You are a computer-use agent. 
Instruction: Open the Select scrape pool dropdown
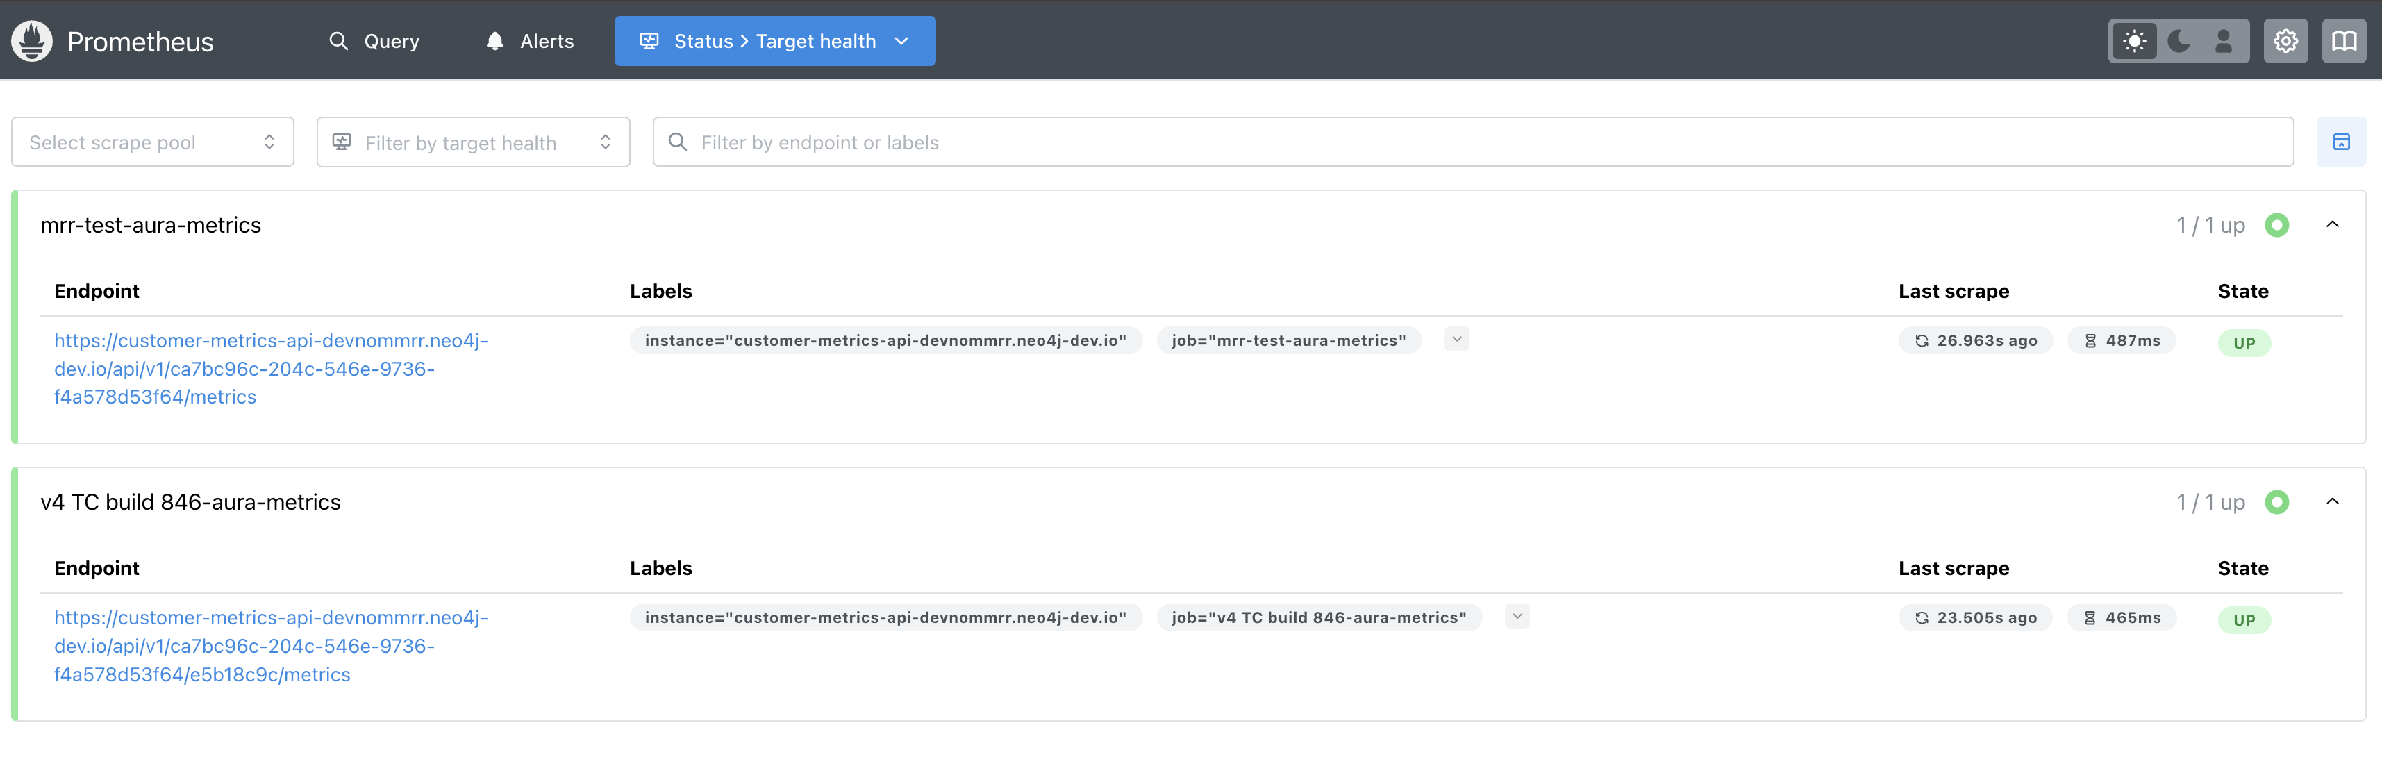click(153, 142)
